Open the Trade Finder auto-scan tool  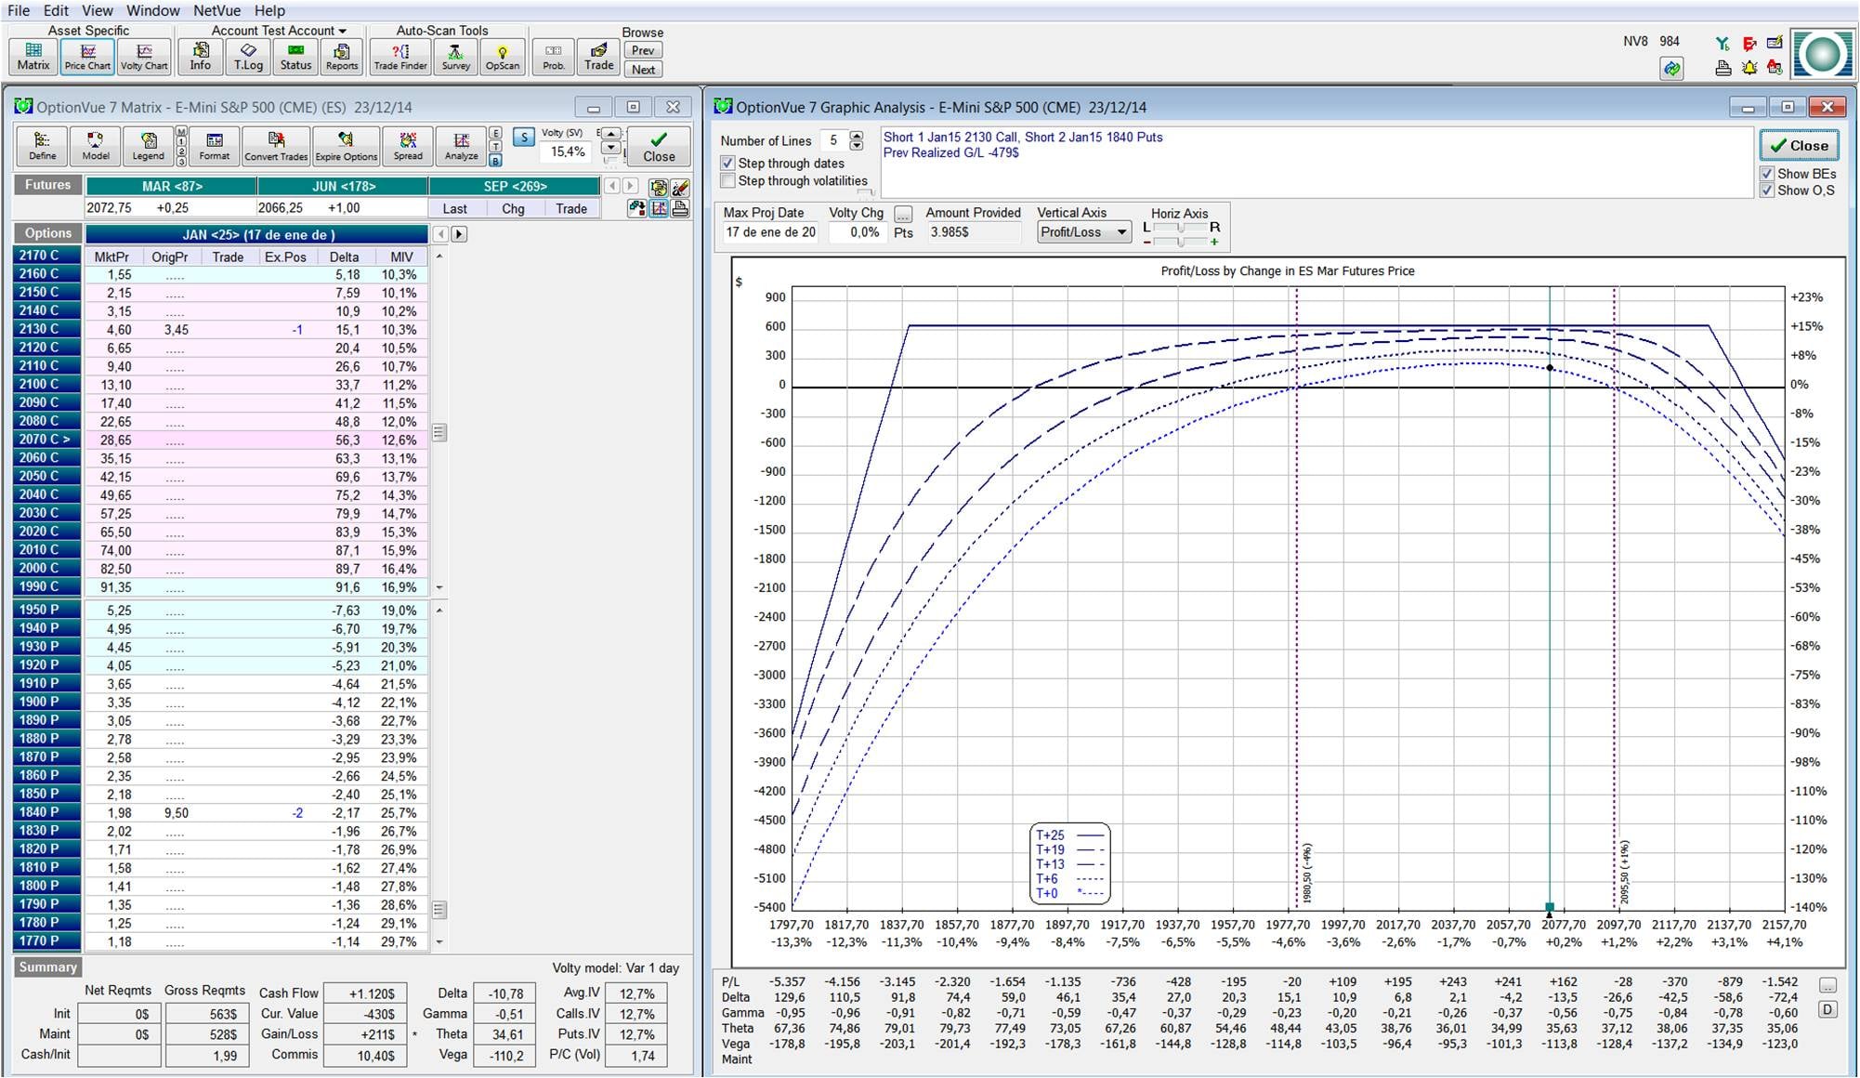400,56
